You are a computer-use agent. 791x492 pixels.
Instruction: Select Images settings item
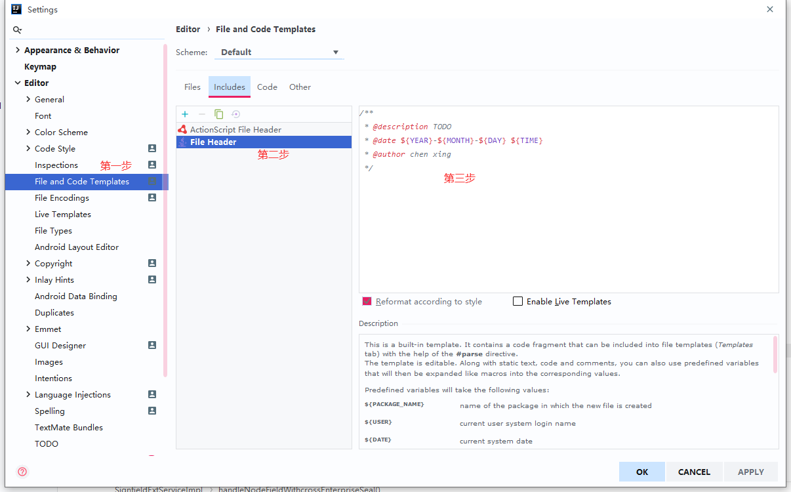[49, 361]
